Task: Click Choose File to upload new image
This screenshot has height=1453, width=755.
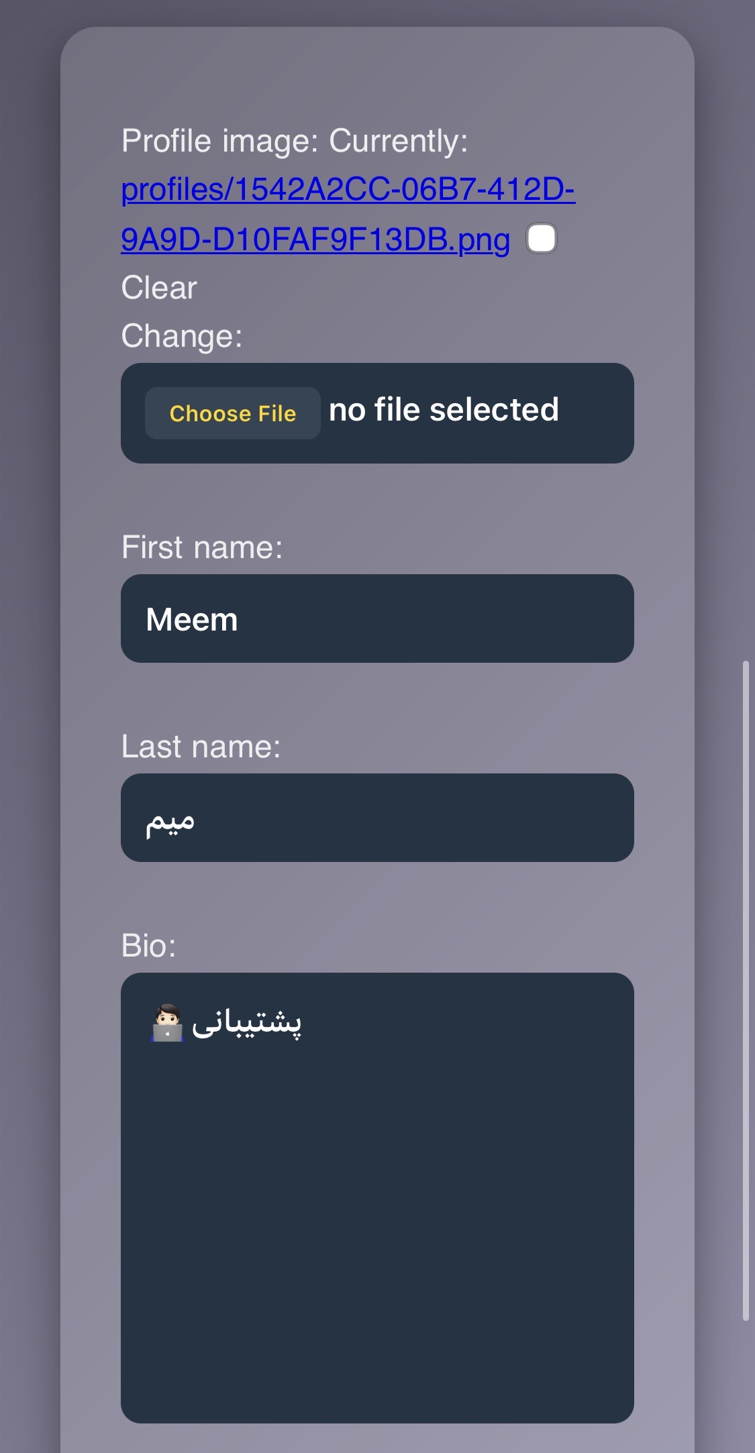Action: [x=232, y=413]
